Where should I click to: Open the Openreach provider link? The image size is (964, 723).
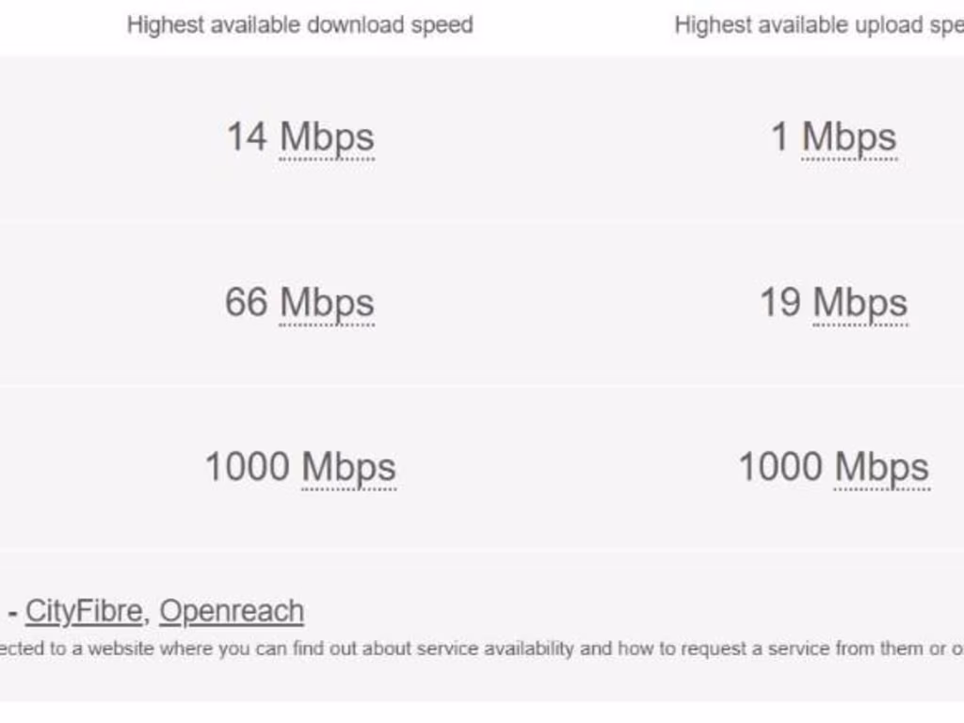point(232,612)
